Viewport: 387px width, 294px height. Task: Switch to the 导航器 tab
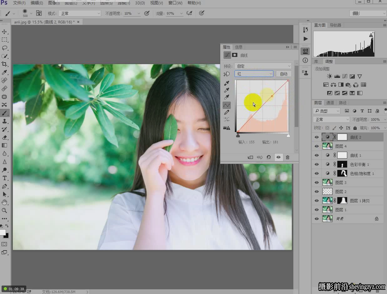pyautogui.click(x=336, y=25)
